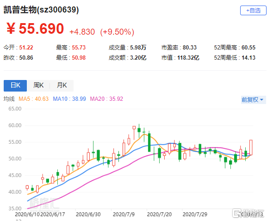Screen dimensions: 267x221
Task: Click the 今开 value 51.22
Action: 26,48
